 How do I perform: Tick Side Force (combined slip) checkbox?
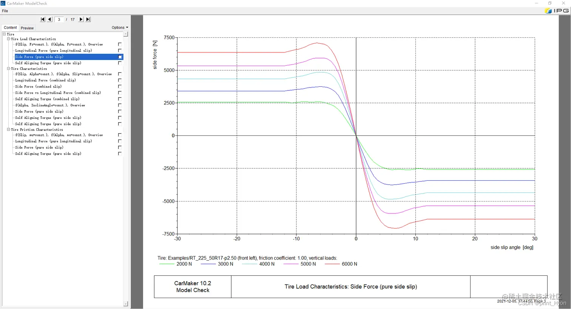(120, 86)
